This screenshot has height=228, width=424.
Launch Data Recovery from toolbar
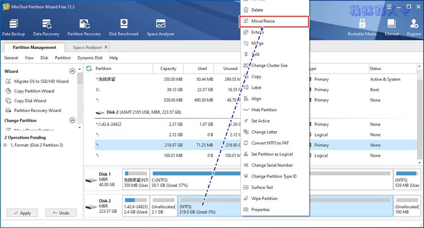46,27
